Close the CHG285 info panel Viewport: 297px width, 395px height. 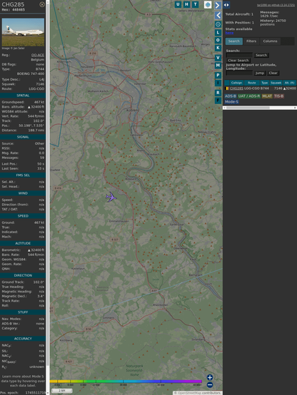pyautogui.click(x=42, y=4)
